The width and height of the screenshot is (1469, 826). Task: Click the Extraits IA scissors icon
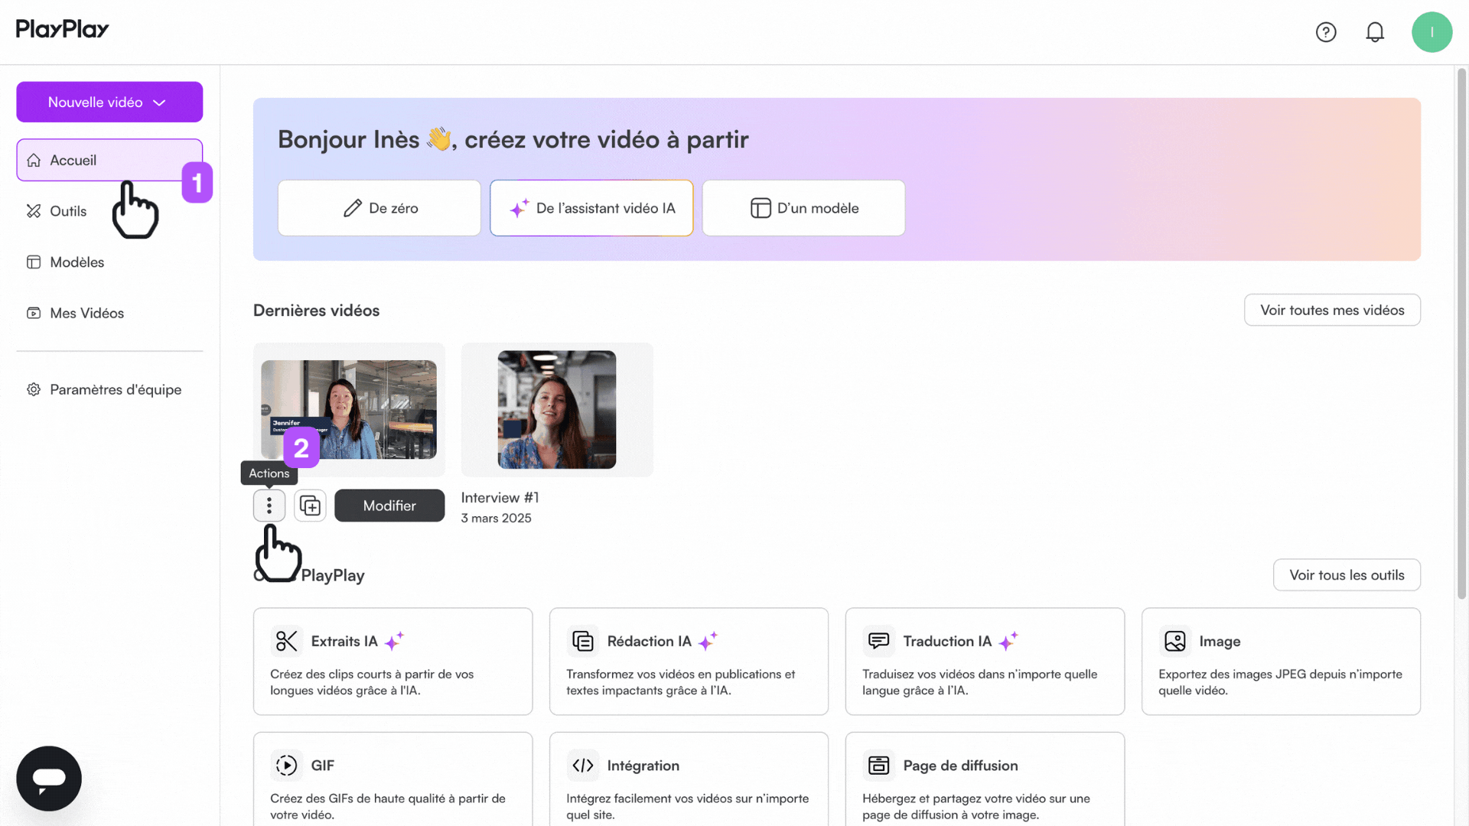(x=286, y=641)
